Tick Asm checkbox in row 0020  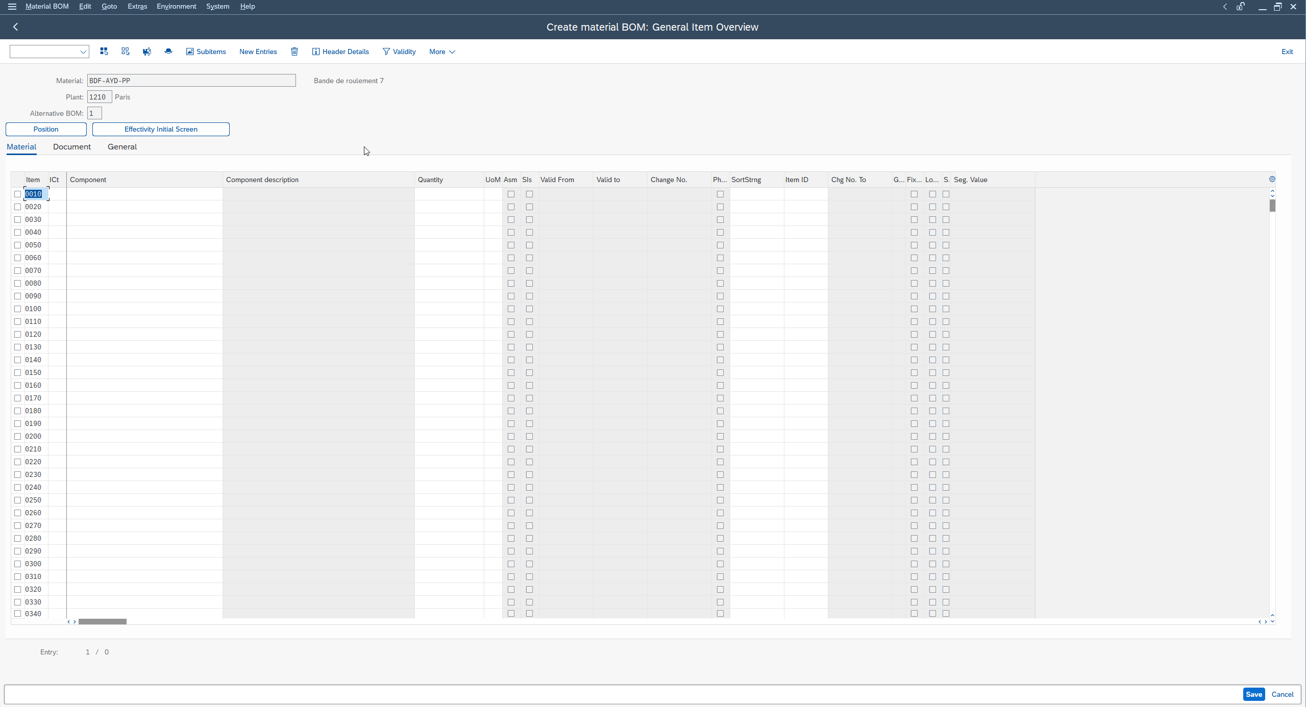click(511, 207)
